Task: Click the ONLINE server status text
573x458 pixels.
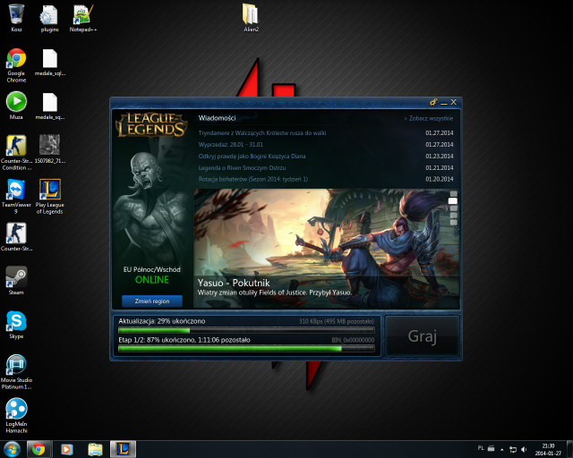Action: coord(152,280)
